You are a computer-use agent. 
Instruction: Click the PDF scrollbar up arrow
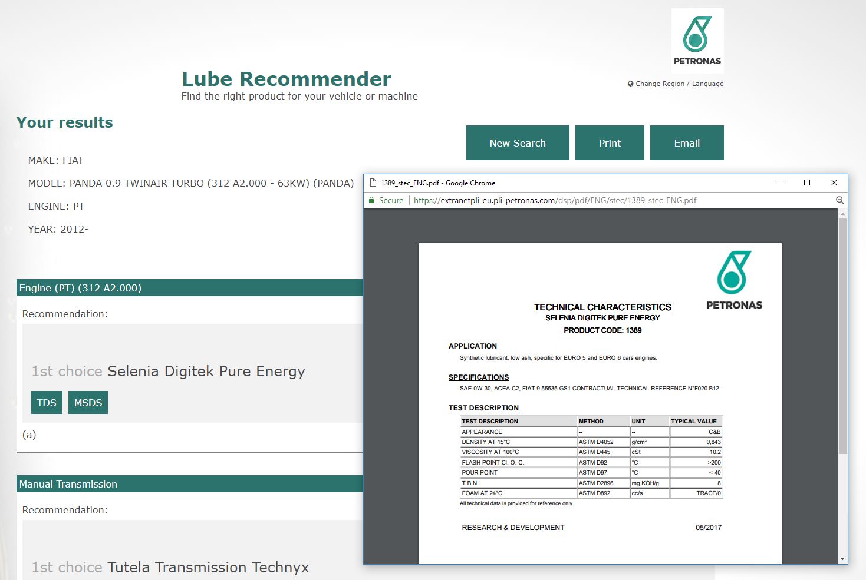[842, 214]
